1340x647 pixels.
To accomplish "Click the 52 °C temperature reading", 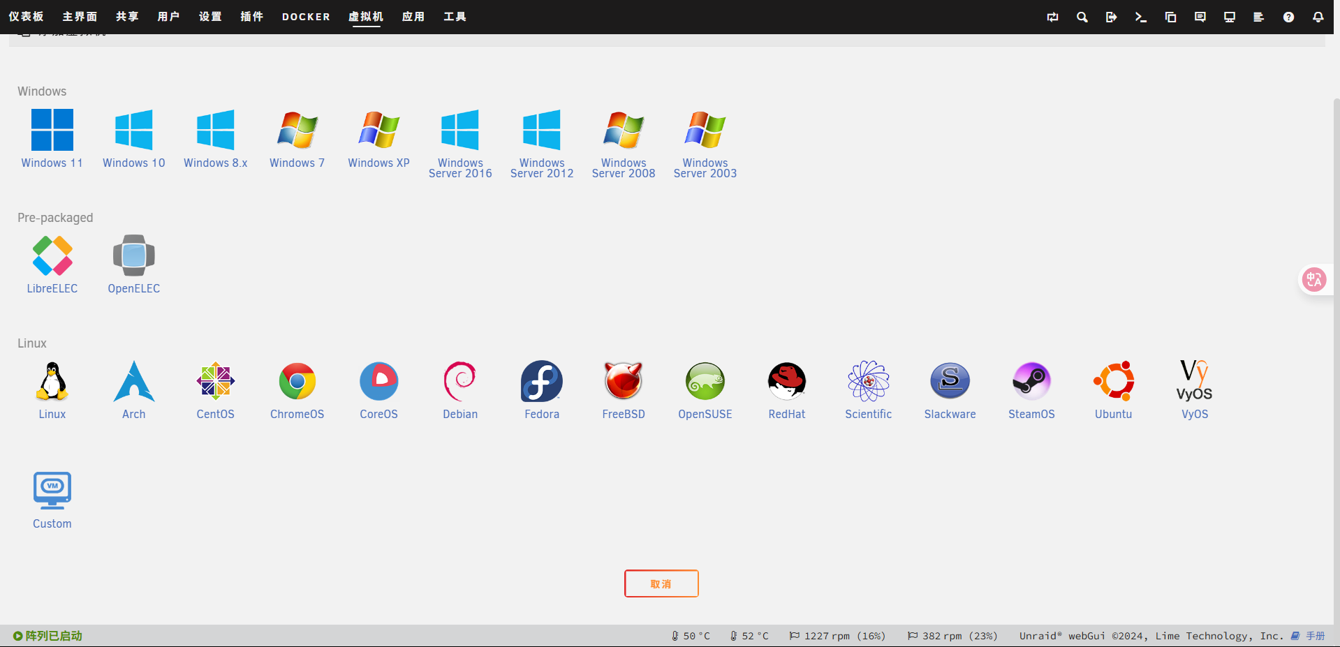I will 749,636.
